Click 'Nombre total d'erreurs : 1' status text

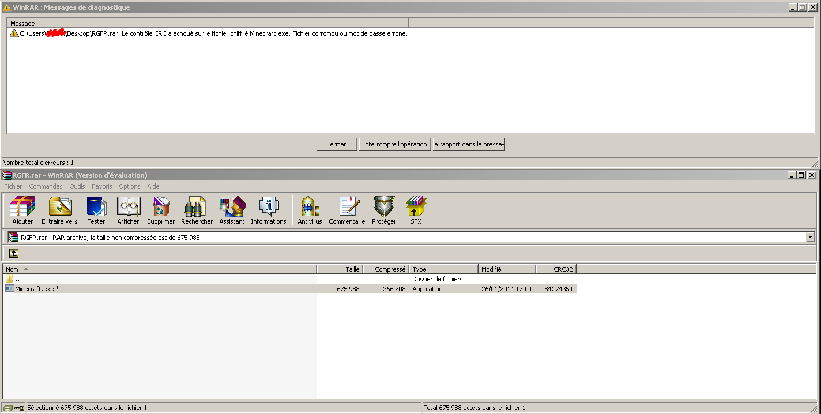click(38, 163)
